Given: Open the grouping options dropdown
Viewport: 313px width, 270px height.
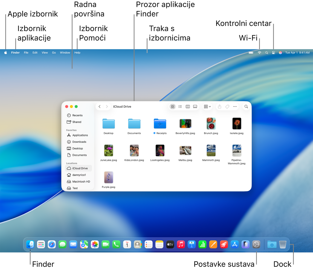Looking at the screenshot, I should click(207, 106).
